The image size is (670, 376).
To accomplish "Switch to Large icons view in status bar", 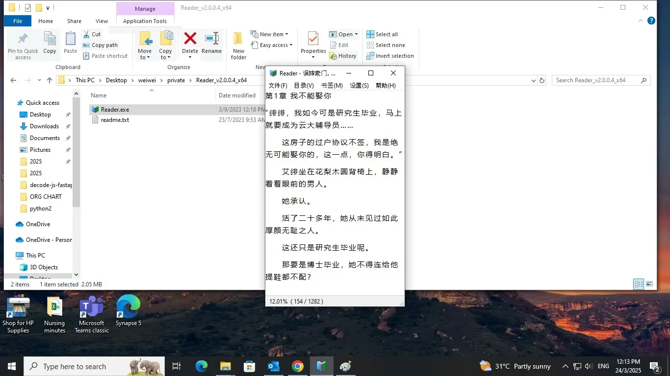I will pos(649,284).
